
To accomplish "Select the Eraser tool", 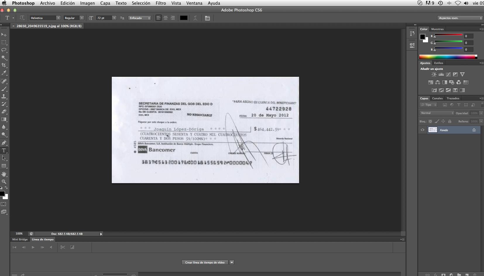I will click(4, 112).
